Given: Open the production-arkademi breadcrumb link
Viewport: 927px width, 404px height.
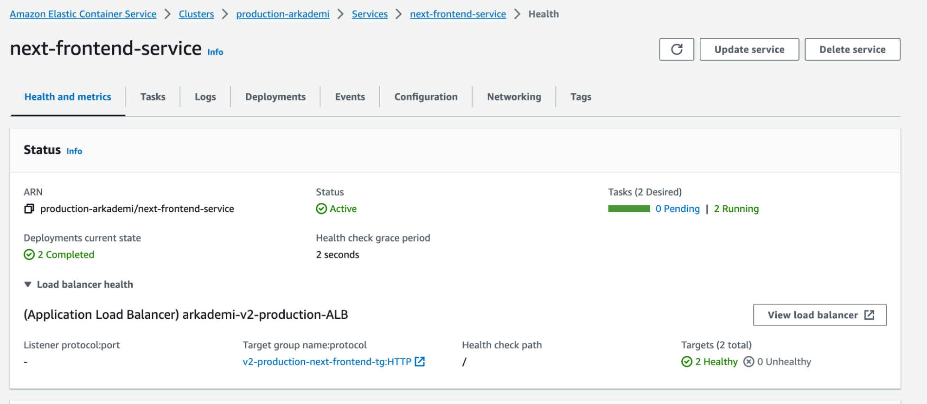Looking at the screenshot, I should [282, 14].
